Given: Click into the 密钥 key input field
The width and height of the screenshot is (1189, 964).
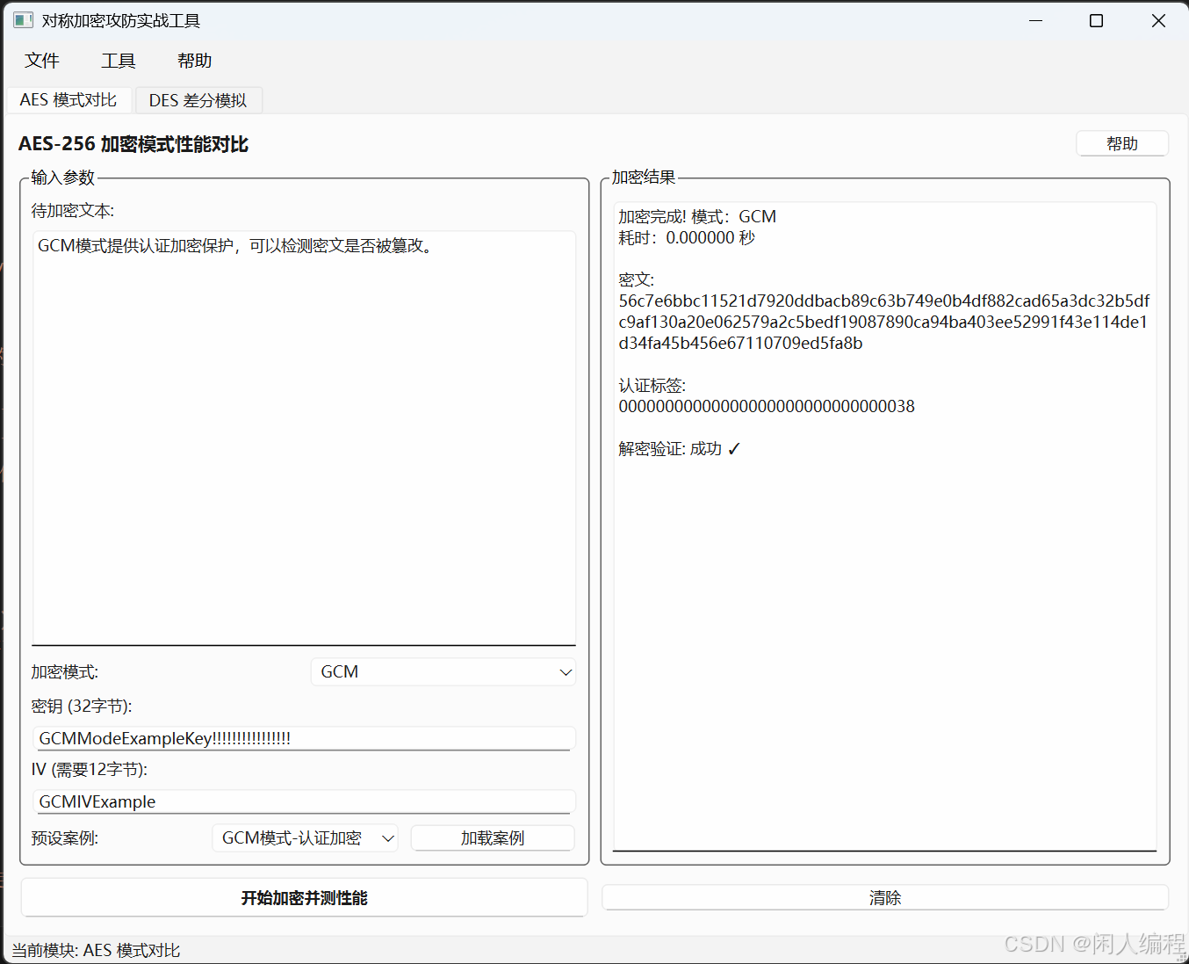Looking at the screenshot, I should click(304, 738).
